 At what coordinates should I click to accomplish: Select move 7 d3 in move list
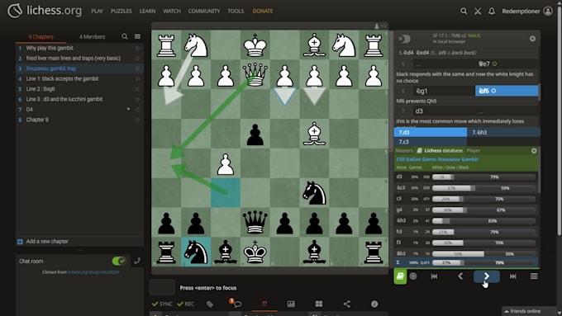tap(444, 111)
